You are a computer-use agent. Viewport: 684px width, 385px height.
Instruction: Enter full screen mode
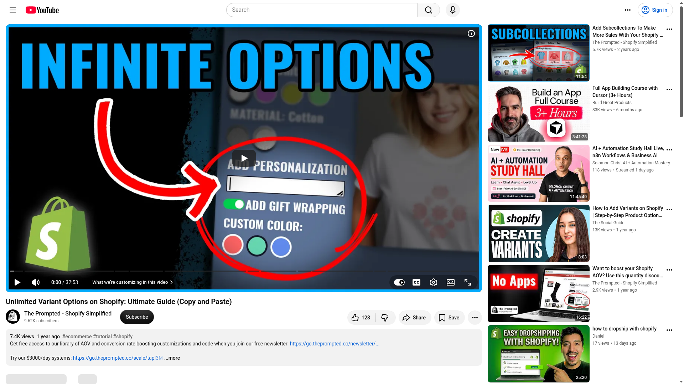tap(468, 282)
